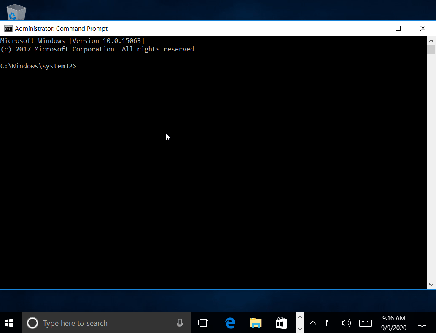Click the console scrollbar up arrow
Screen dimensions: 436x333
pos(431,40)
